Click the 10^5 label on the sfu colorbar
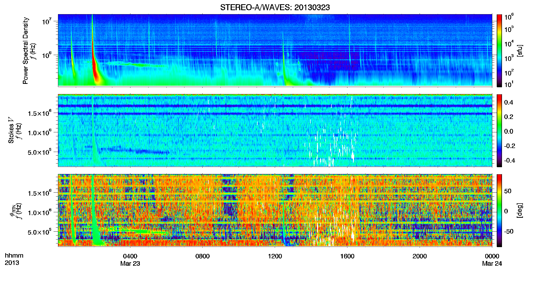This screenshot has width=550, height=283. pyautogui.click(x=509, y=29)
